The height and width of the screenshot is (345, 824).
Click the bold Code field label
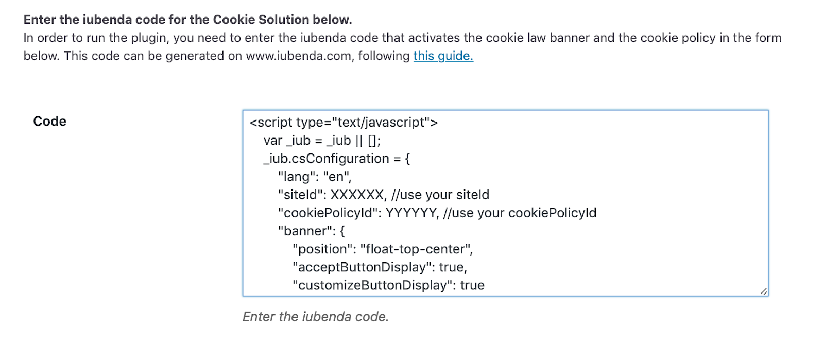point(49,122)
